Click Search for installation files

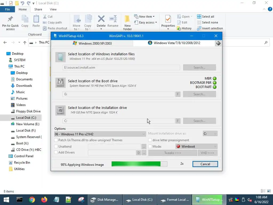click(199, 68)
